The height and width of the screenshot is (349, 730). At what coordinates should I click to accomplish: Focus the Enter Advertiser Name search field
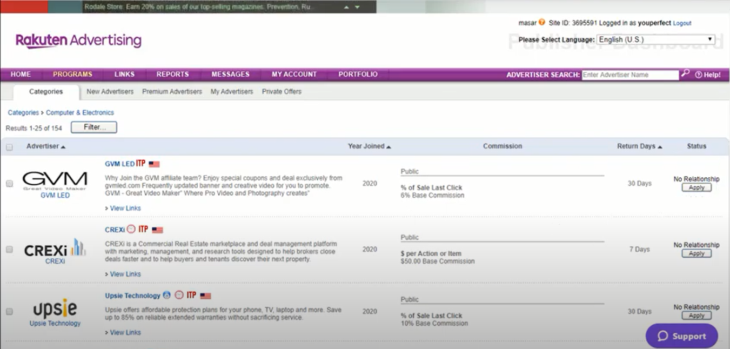click(630, 75)
